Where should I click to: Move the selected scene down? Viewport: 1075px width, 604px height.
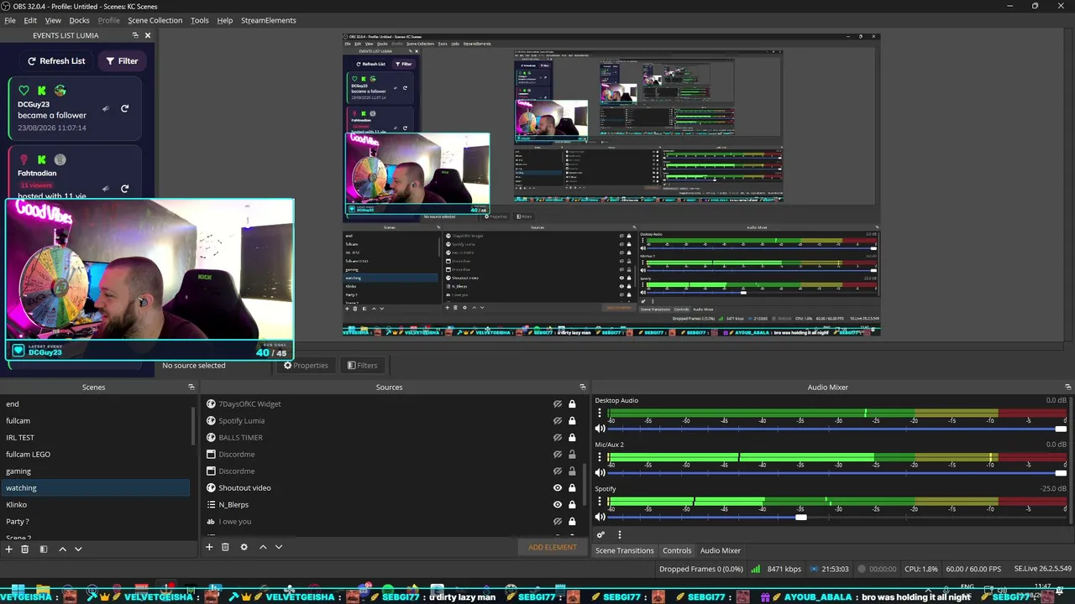(78, 549)
